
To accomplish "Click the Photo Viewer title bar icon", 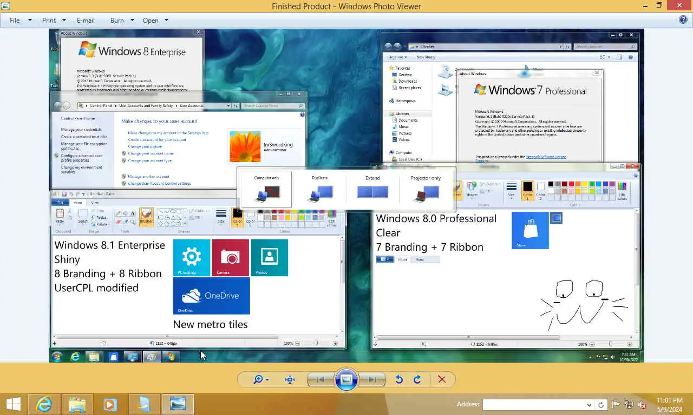I will coord(5,6).
